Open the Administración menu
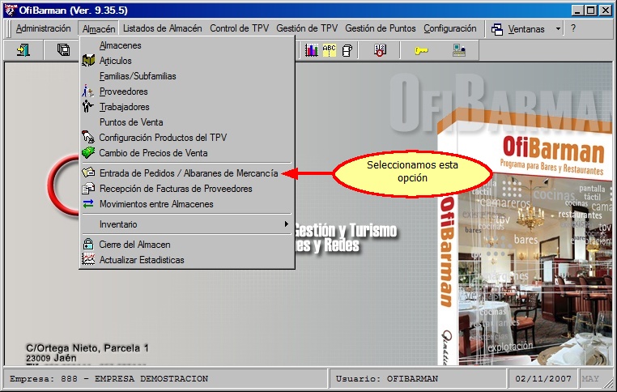 tap(43, 28)
